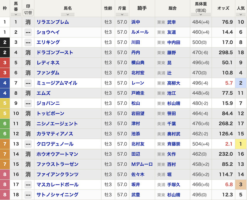Open horse page ショウヘイ

pos(48,32)
